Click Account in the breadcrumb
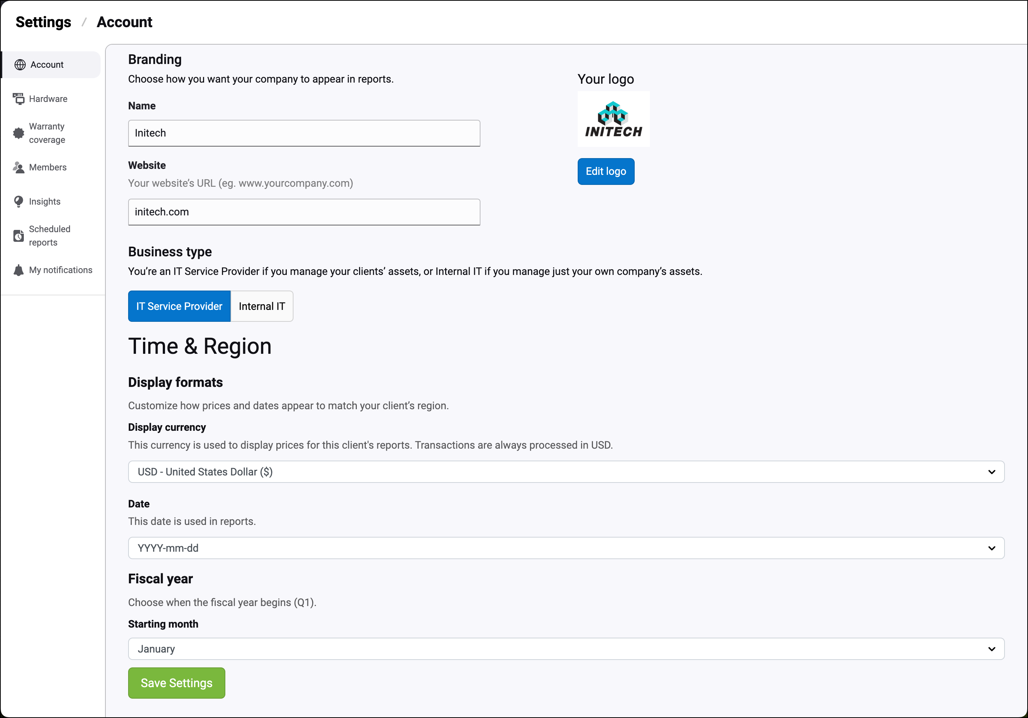 124,22
